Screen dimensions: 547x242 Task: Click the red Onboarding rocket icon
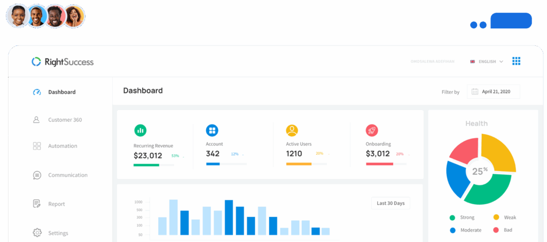point(372,130)
